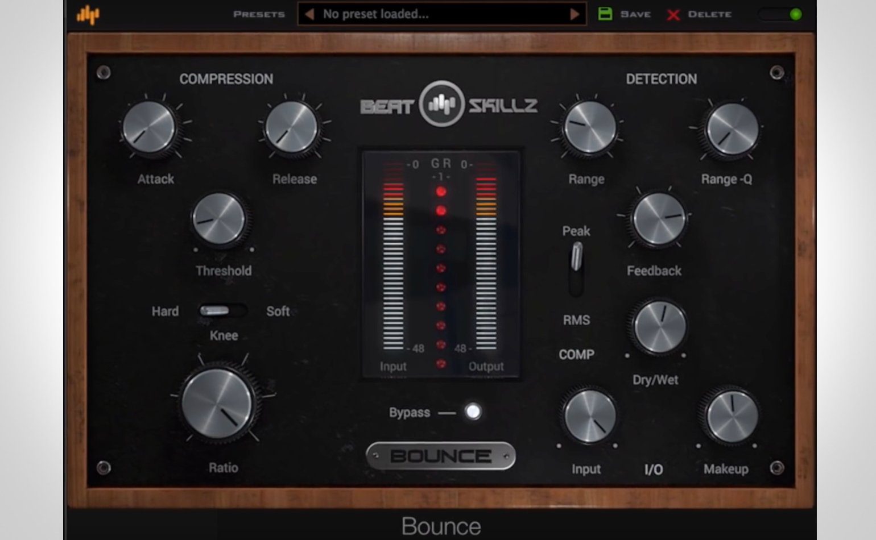Click the center BeatSkillz circular logo
The width and height of the screenshot is (876, 540).
click(x=441, y=104)
